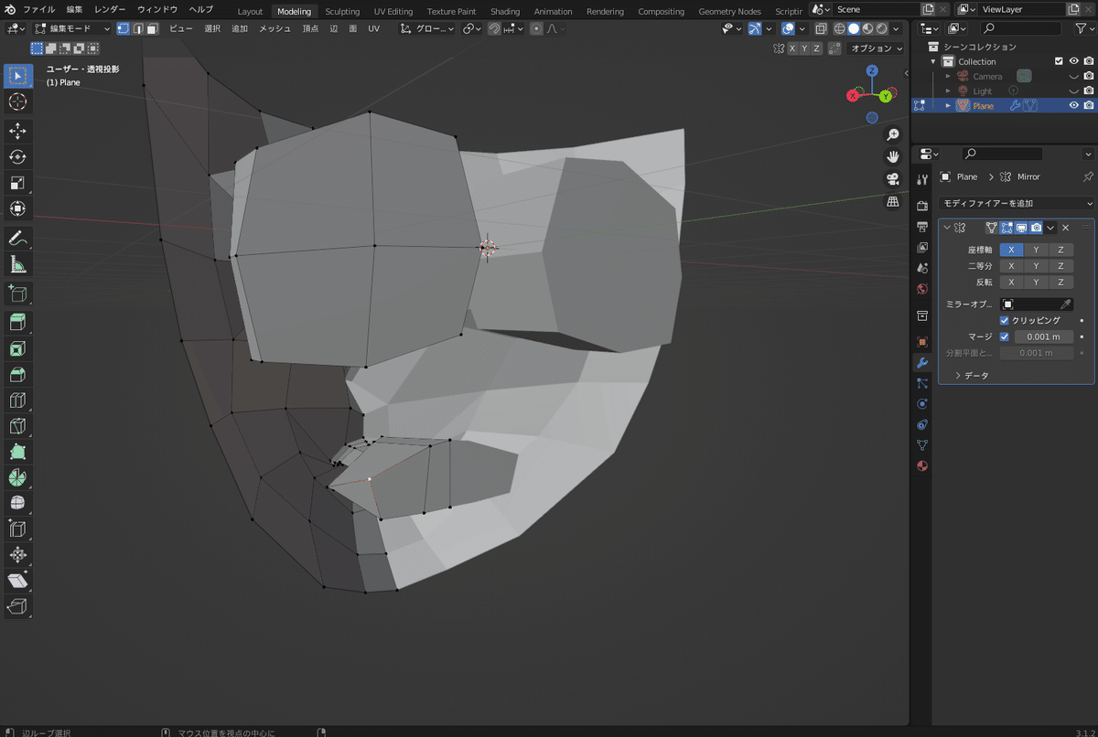
Task: Open the 編集モード mode dropdown
Action: 72,28
